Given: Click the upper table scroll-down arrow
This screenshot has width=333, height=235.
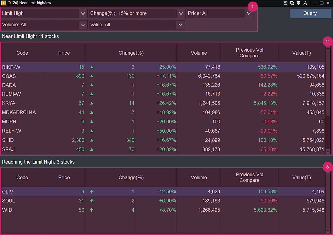Looking at the screenshot, I should (328, 152).
